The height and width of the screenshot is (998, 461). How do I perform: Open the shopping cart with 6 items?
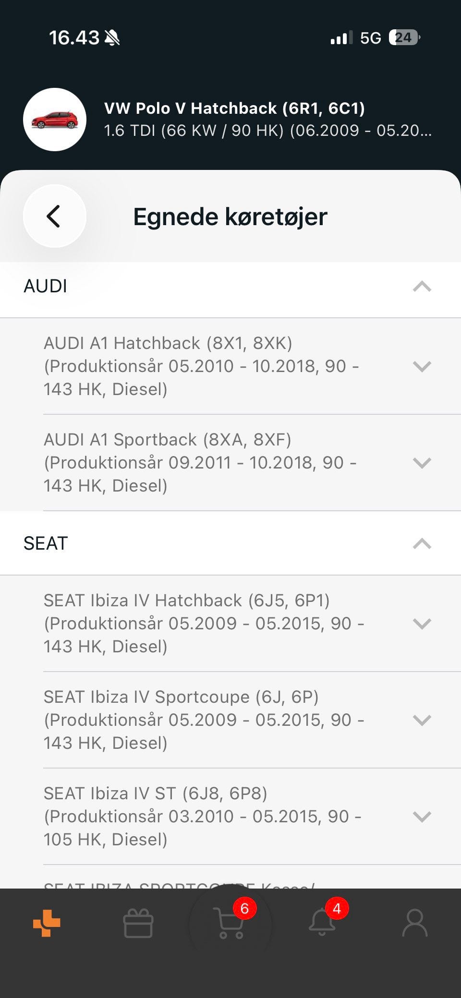(x=231, y=923)
